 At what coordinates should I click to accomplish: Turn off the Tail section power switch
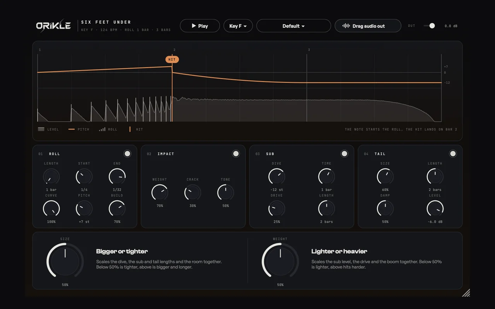[x=453, y=154]
